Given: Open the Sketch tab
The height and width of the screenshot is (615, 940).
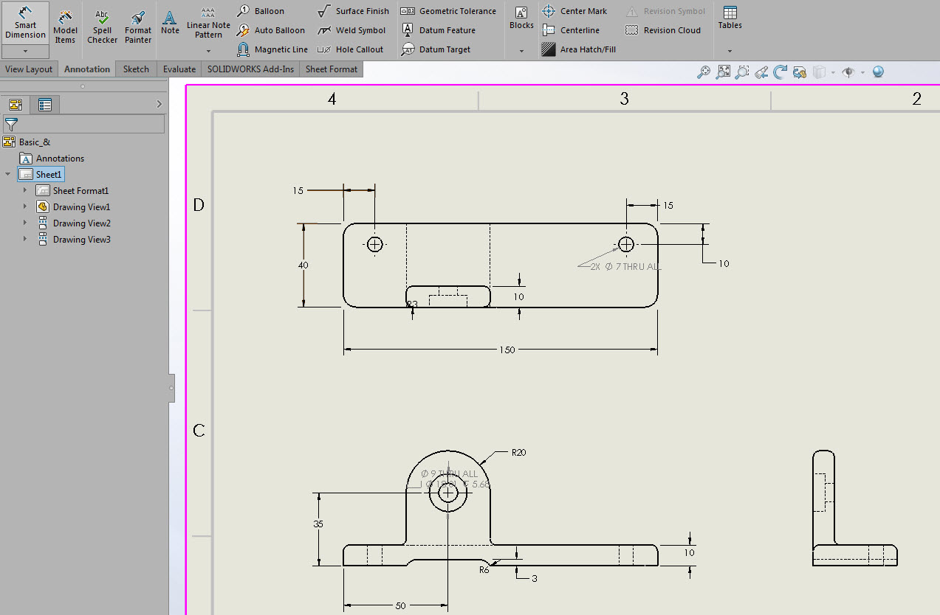Looking at the screenshot, I should click(x=136, y=69).
